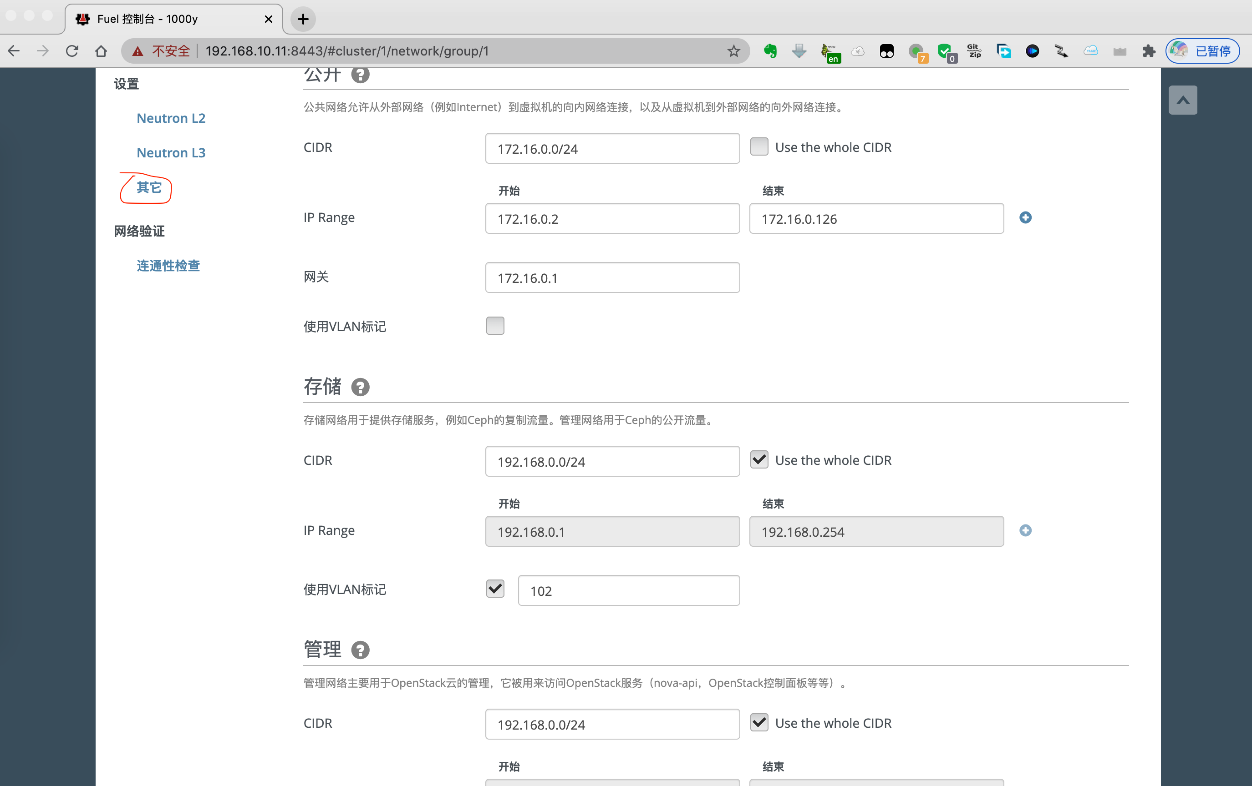Open the green shield extension with 0 badge
Screen dimensions: 1252x786
click(947, 52)
